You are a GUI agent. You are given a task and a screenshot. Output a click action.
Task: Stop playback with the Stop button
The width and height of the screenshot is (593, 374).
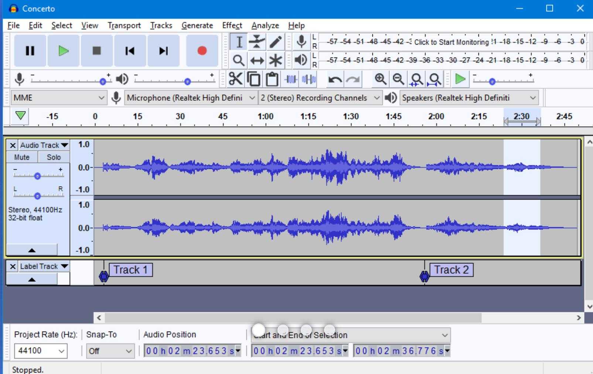point(97,51)
